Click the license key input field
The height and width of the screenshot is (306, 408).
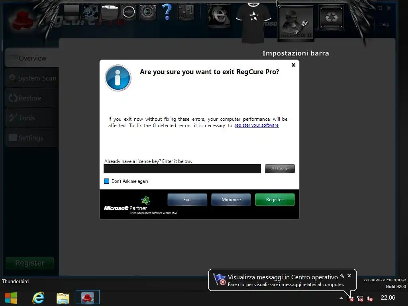coord(182,169)
